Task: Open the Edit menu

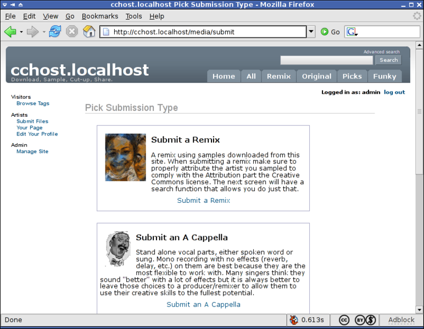Action: [x=29, y=16]
